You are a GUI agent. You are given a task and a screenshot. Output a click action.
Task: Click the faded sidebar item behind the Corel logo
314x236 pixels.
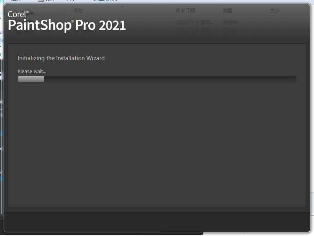(x=30, y=14)
